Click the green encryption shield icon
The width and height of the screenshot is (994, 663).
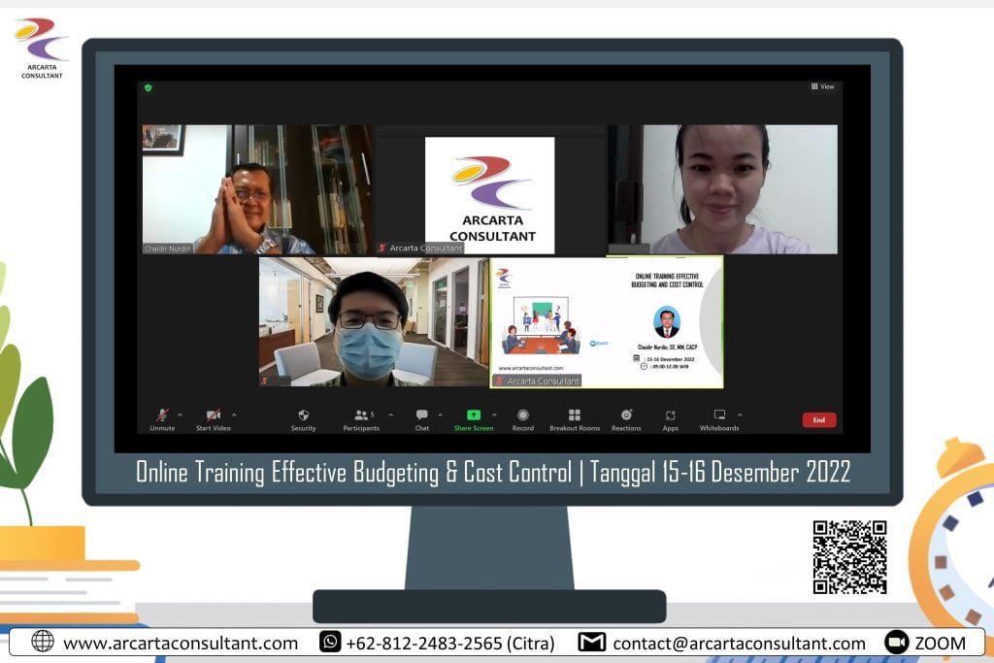pyautogui.click(x=149, y=87)
